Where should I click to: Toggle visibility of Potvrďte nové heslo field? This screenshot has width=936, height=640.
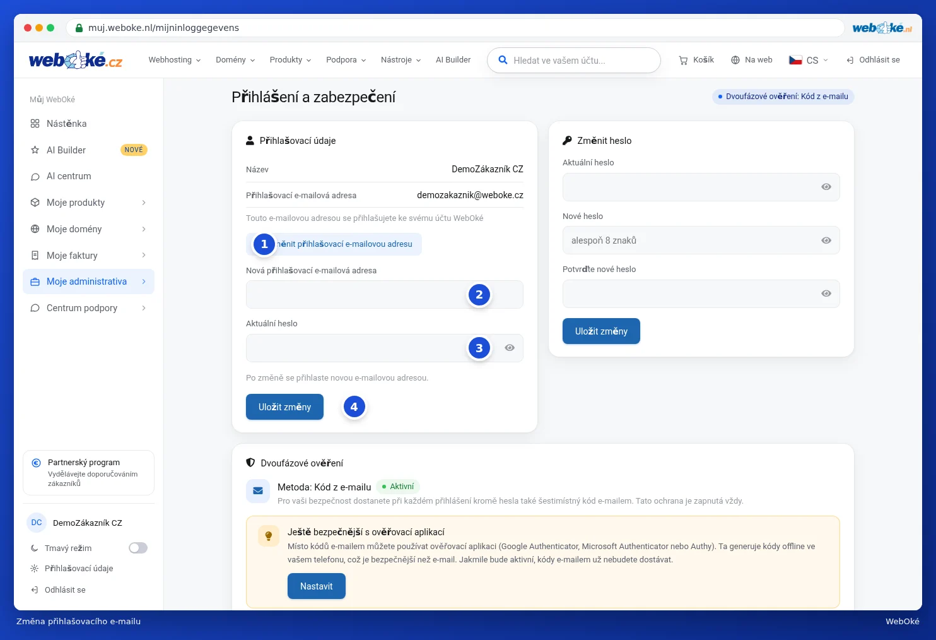pyautogui.click(x=826, y=293)
